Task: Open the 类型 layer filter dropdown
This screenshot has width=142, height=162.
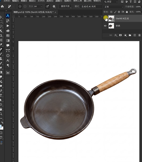Action: pos(110,2)
